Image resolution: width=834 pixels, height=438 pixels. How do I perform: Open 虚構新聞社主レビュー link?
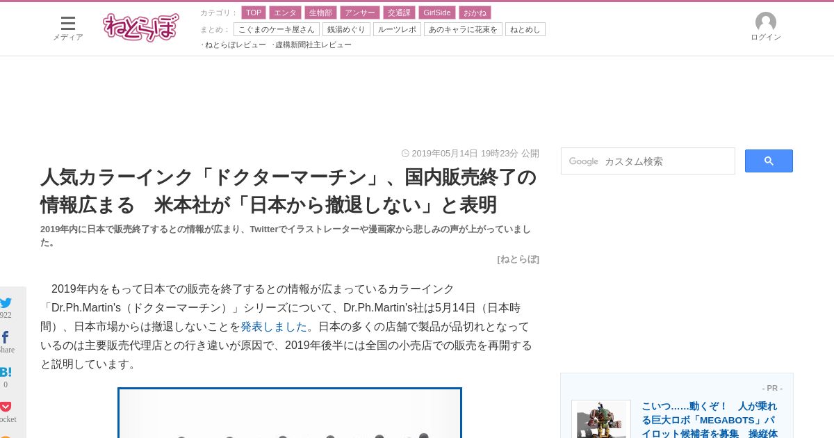(x=313, y=44)
